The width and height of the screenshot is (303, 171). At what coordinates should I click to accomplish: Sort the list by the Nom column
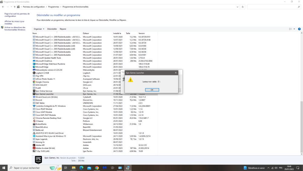57,33
